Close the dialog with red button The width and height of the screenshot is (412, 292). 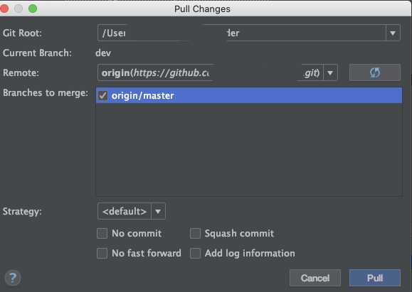click(x=4, y=9)
